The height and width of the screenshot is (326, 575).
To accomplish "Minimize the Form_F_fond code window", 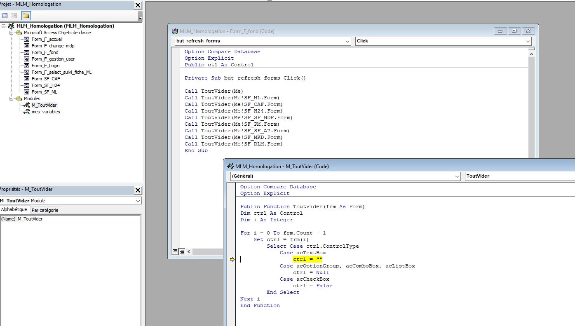I will (x=501, y=31).
